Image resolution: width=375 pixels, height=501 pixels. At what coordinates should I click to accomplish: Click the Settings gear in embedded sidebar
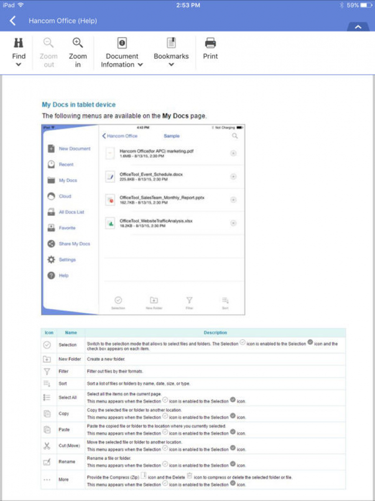[51, 260]
